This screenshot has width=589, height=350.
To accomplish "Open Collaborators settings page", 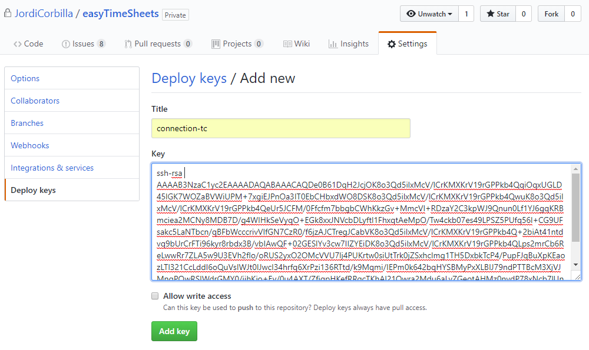I will tap(72, 101).
